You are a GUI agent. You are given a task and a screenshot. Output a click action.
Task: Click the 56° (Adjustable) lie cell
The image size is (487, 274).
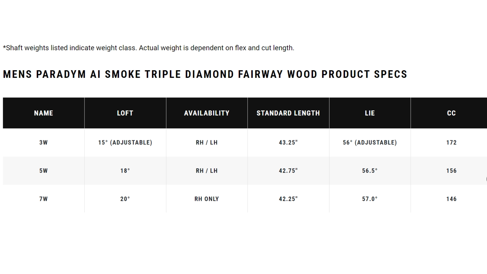(370, 143)
